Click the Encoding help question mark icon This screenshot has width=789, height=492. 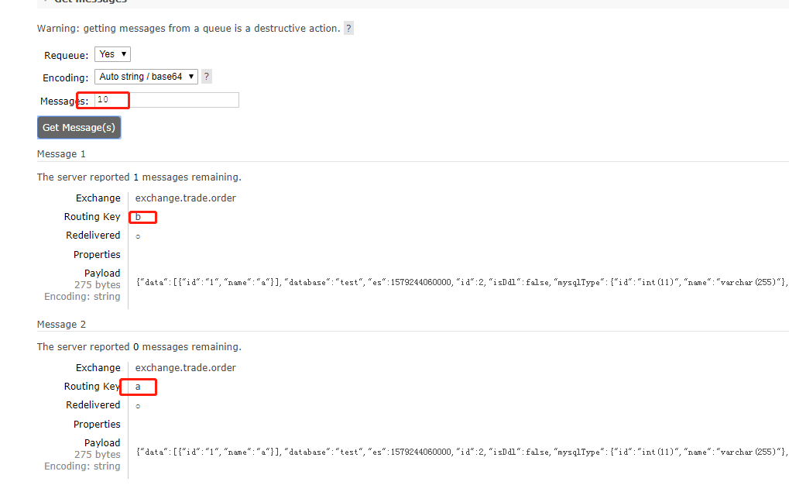coord(206,76)
